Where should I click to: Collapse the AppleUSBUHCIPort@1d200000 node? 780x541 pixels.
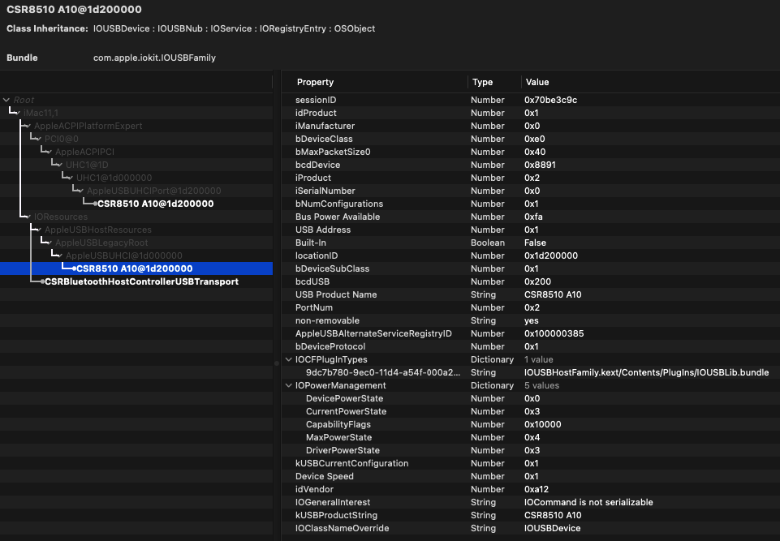pyautogui.click(x=81, y=191)
